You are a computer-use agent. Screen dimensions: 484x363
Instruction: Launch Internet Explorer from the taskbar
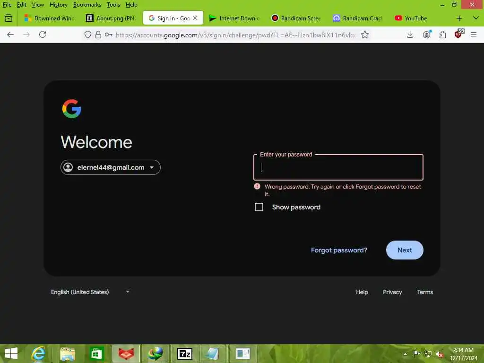(39, 354)
